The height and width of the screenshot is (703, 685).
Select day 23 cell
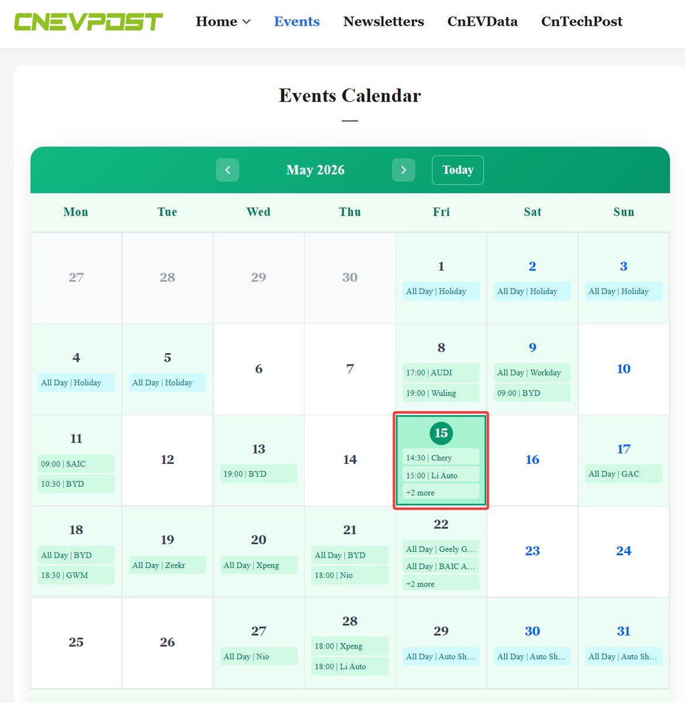pos(532,551)
